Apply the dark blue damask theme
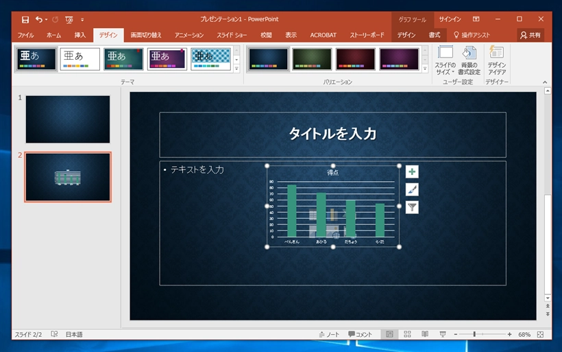Image resolution: width=562 pixels, height=352 pixels. click(x=36, y=59)
